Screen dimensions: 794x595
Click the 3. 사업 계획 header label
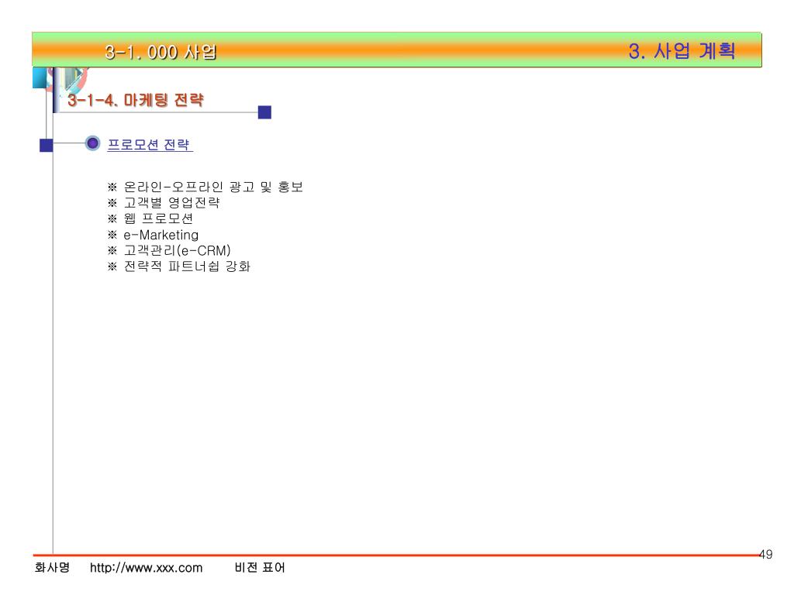(x=682, y=50)
